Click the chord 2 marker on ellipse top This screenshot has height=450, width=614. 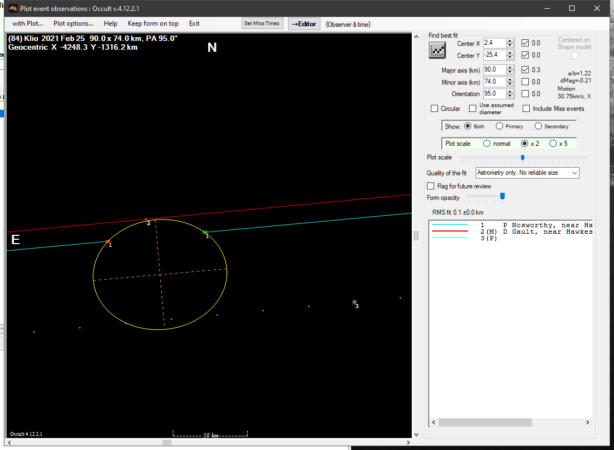click(147, 220)
